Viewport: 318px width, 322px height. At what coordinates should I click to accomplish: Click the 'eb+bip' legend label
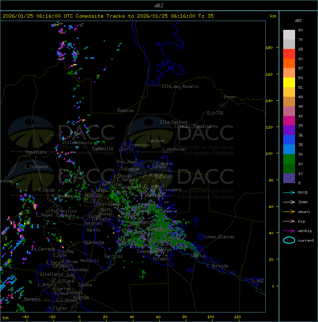tap(305, 231)
